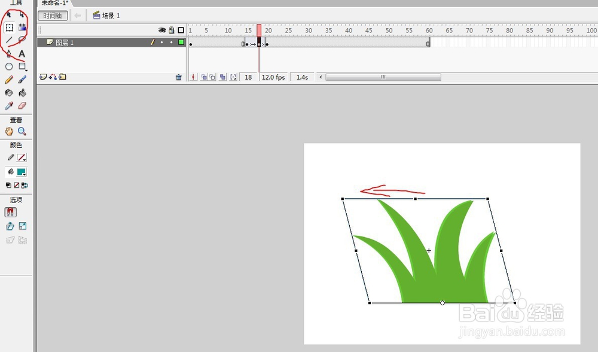The height and width of the screenshot is (352, 598).
Task: Open teal fill color picker
Action: click(x=22, y=172)
